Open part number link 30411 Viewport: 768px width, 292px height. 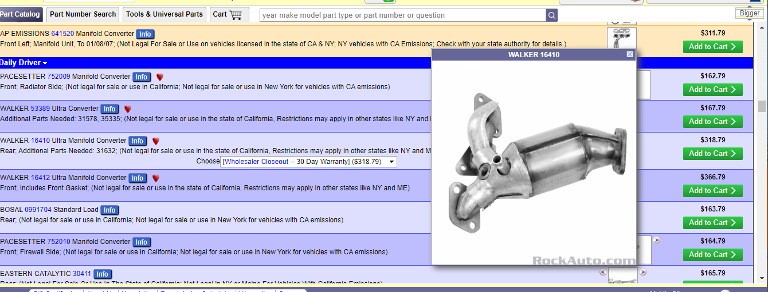coord(83,274)
